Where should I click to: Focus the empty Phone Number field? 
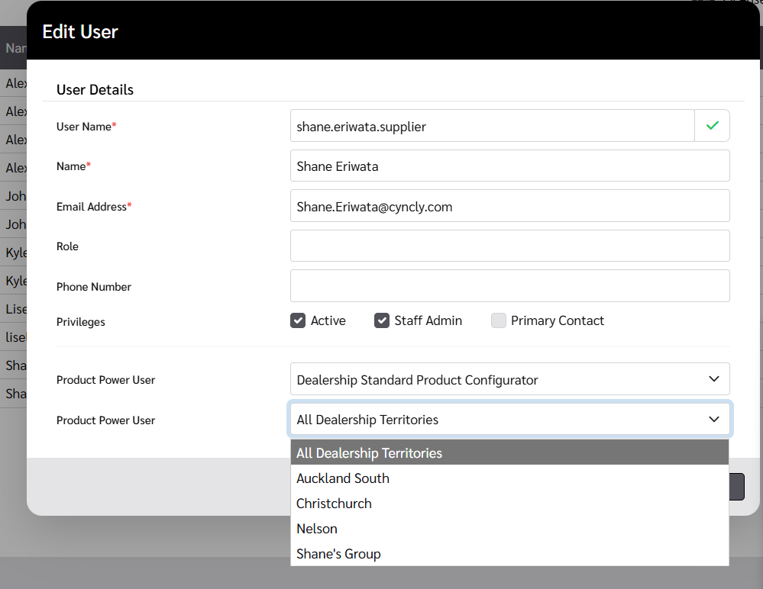[509, 285]
